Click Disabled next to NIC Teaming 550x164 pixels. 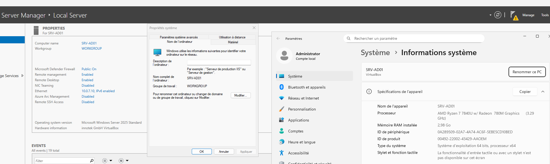click(x=88, y=86)
